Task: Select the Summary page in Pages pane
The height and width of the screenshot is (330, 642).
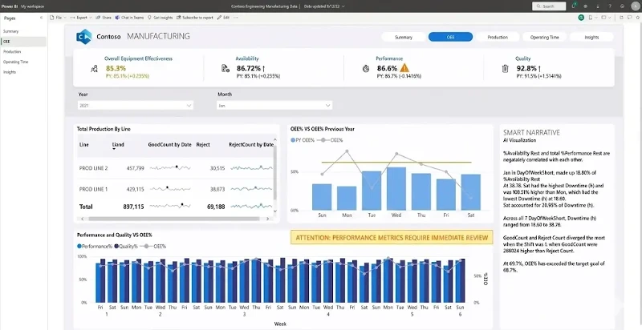Action: pyautogui.click(x=11, y=31)
